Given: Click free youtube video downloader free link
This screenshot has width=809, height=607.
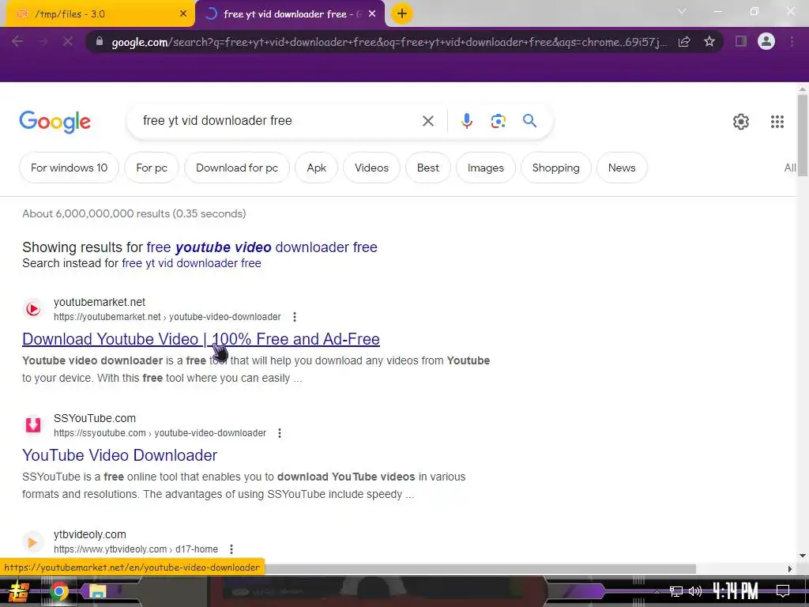Looking at the screenshot, I should pos(262,247).
